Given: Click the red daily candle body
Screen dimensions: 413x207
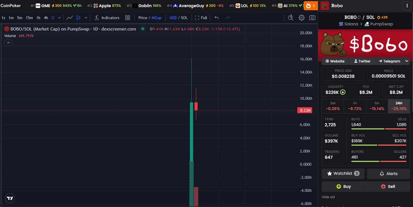Looking at the screenshot, I should pyautogui.click(x=196, y=106).
